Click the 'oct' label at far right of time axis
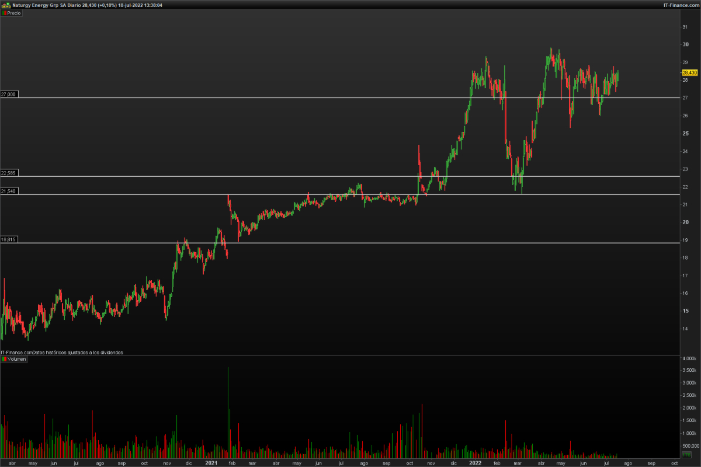701x467 pixels. [674, 463]
